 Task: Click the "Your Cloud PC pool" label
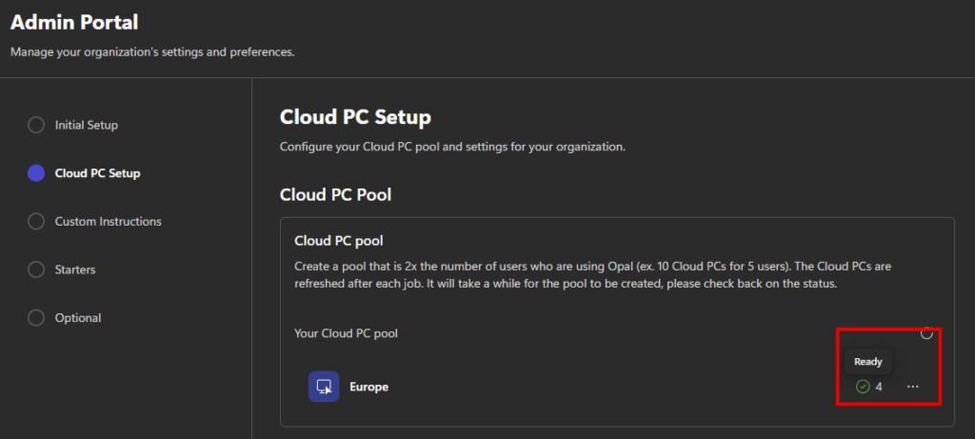(346, 333)
